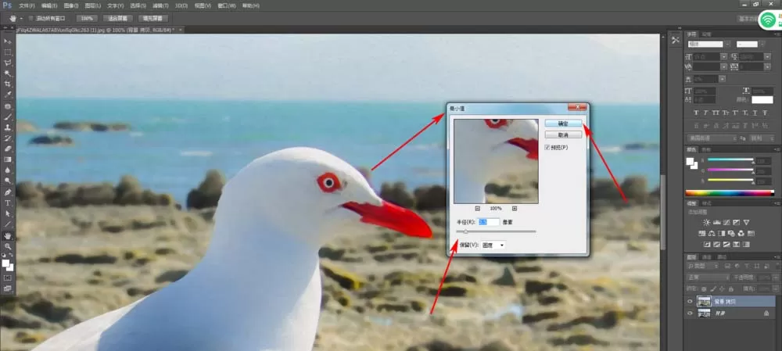Add a Brightness/Contrast adjustment
The width and height of the screenshot is (782, 351).
click(707, 222)
